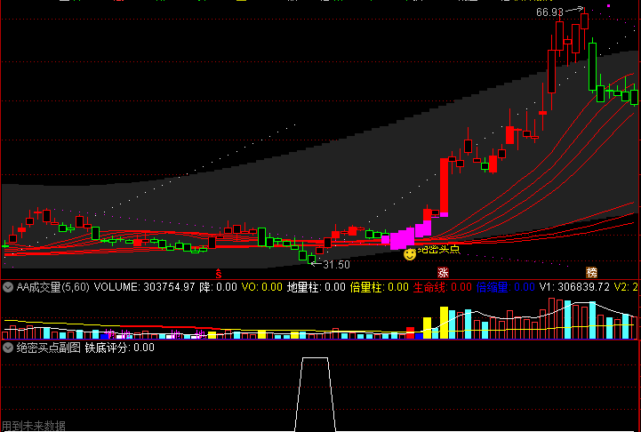This screenshot has width=641, height=432.
Task: Click the 绝密买点 signal label
Action: click(x=438, y=249)
